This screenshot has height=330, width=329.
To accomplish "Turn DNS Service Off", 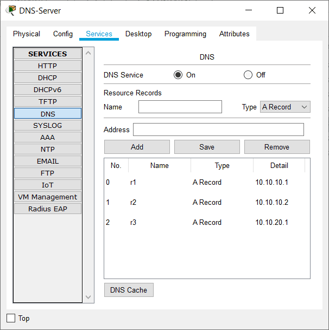I will click(x=248, y=75).
